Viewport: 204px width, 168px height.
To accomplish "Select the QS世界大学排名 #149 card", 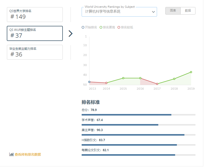I will coord(35,15).
